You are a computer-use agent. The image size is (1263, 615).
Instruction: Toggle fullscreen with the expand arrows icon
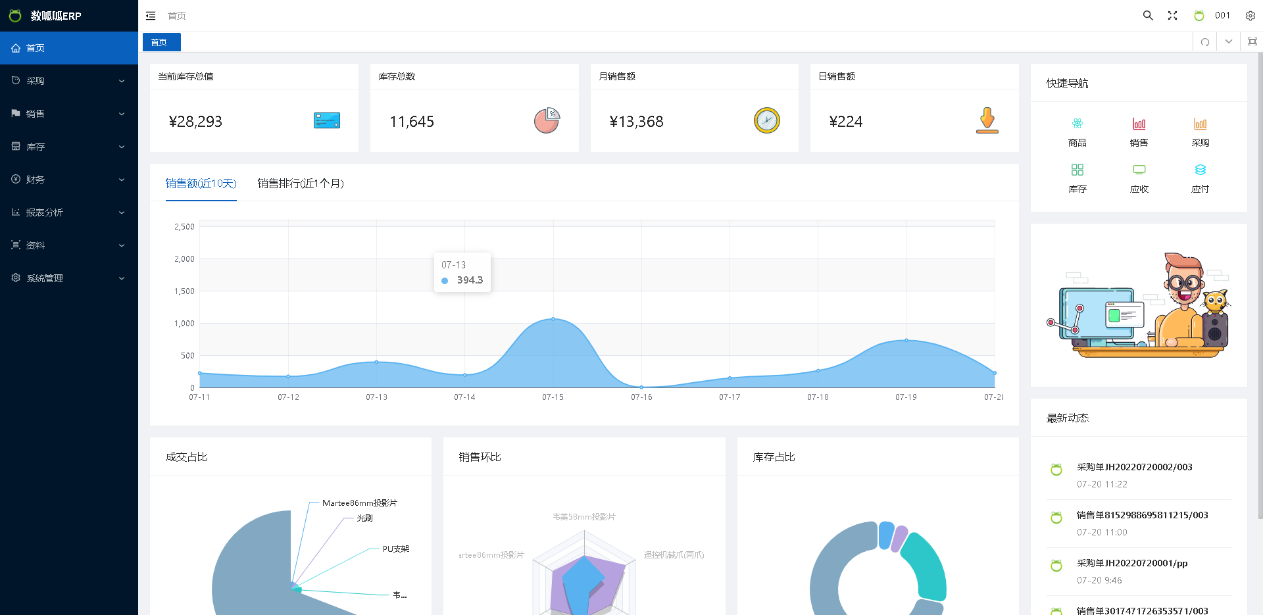click(1172, 16)
